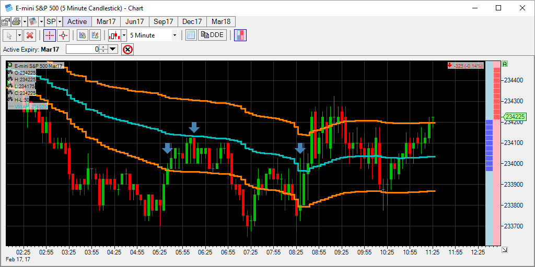The height and width of the screenshot is (267, 535).
Task: Click the active expiry offset number field
Action: (x=83, y=49)
